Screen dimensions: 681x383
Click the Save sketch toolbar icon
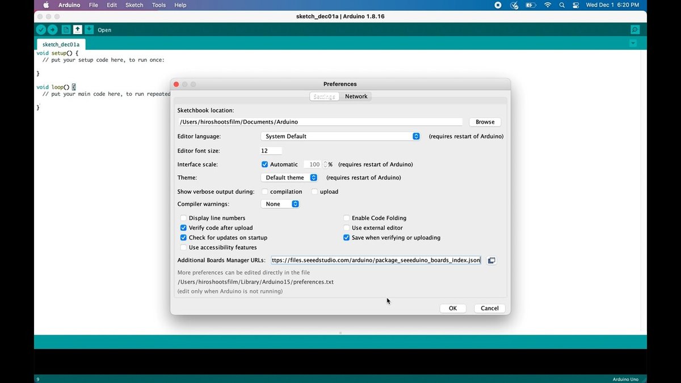[x=89, y=30]
